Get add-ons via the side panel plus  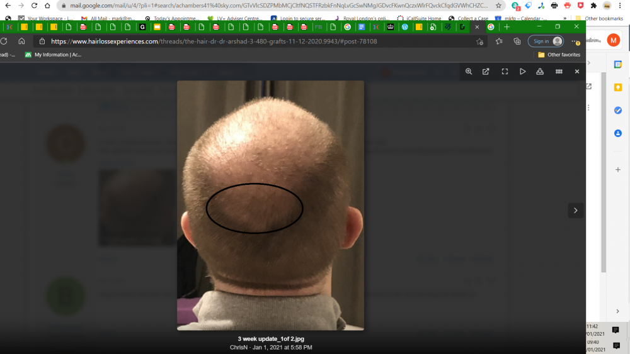(x=618, y=170)
